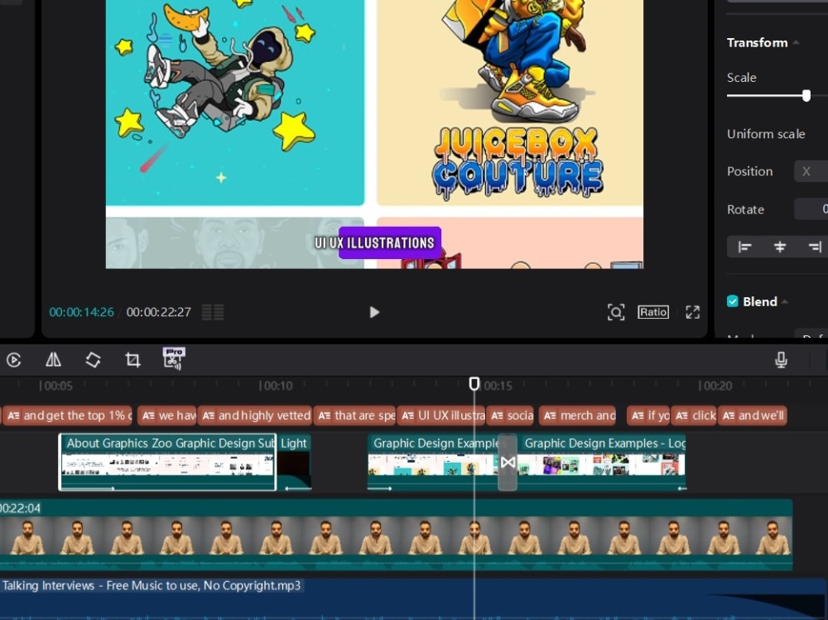Click the freeze/reverse playback toolbar icon
828x620 pixels.
click(x=14, y=360)
